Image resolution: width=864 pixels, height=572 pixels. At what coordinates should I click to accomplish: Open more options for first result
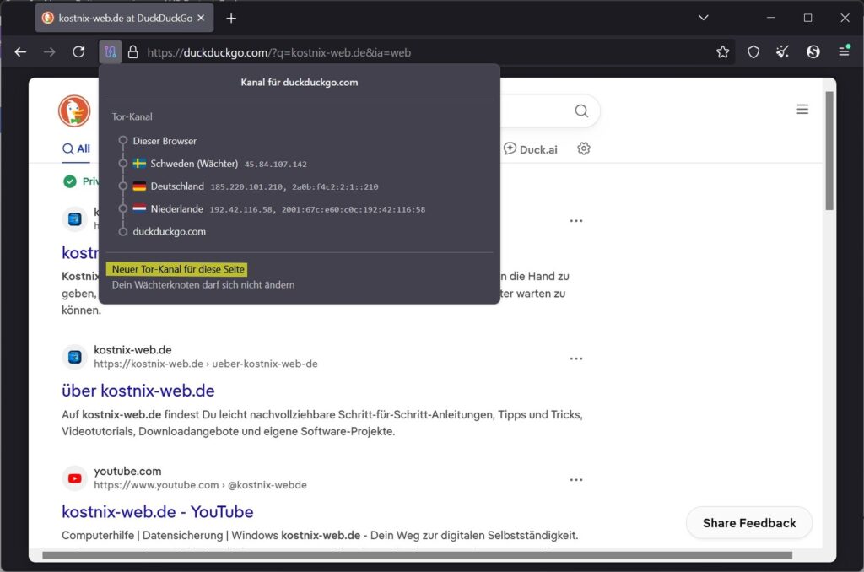click(576, 221)
